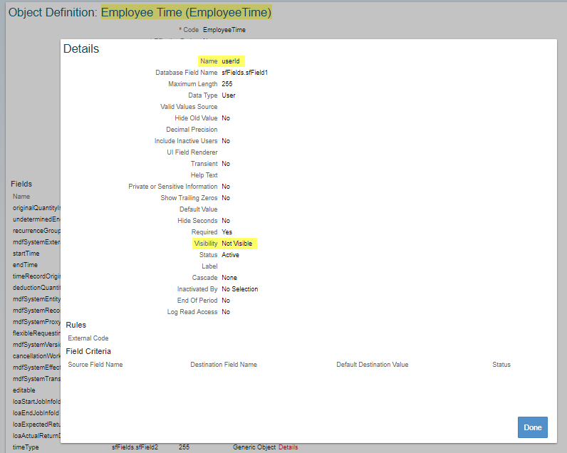Click the Private or Sensitive Information label
The image size is (567, 453).
[x=173, y=187]
